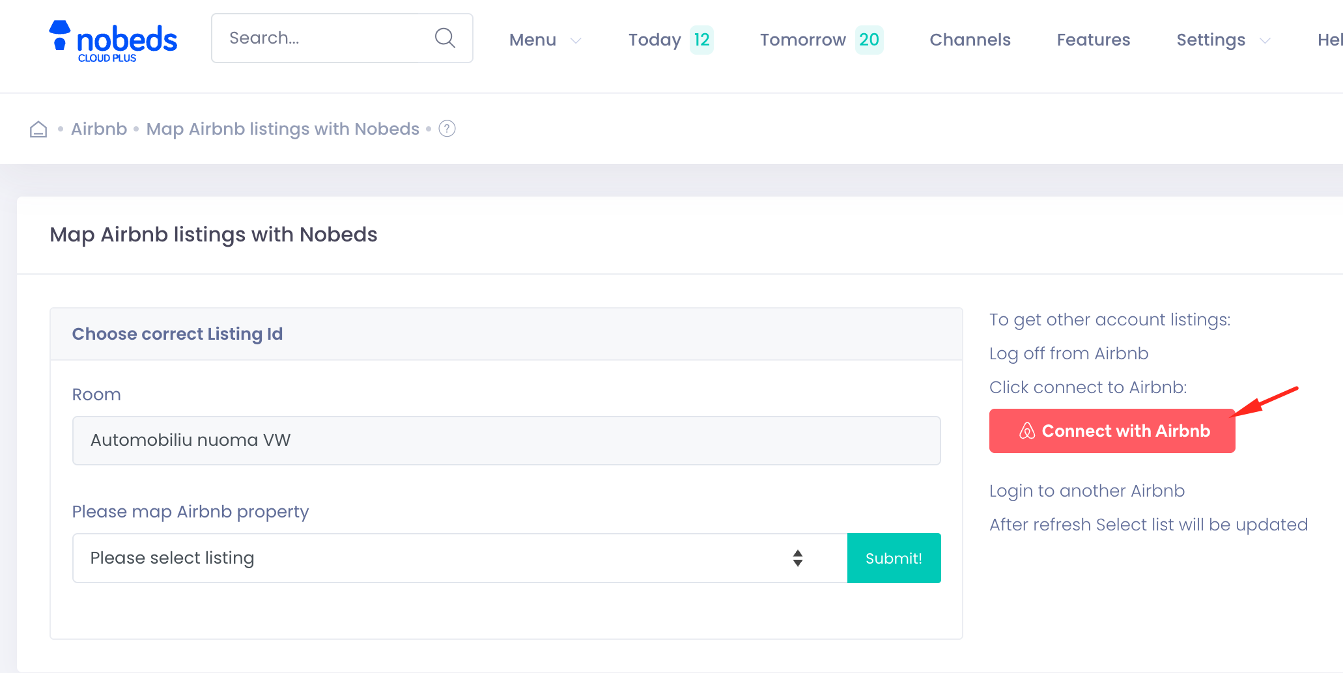Click the Today count badge 12
Image resolution: width=1343 pixels, height=673 pixels.
(701, 40)
